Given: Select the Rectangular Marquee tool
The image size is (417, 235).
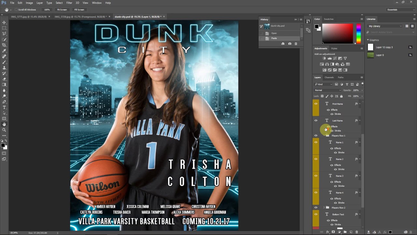Looking at the screenshot, I should click(x=4, y=28).
